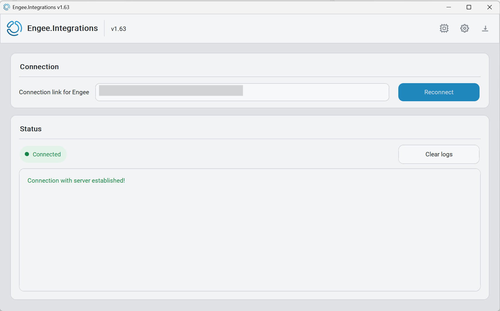The image size is (500, 311).
Task: Click the download arrow icon in header
Action: click(x=485, y=29)
